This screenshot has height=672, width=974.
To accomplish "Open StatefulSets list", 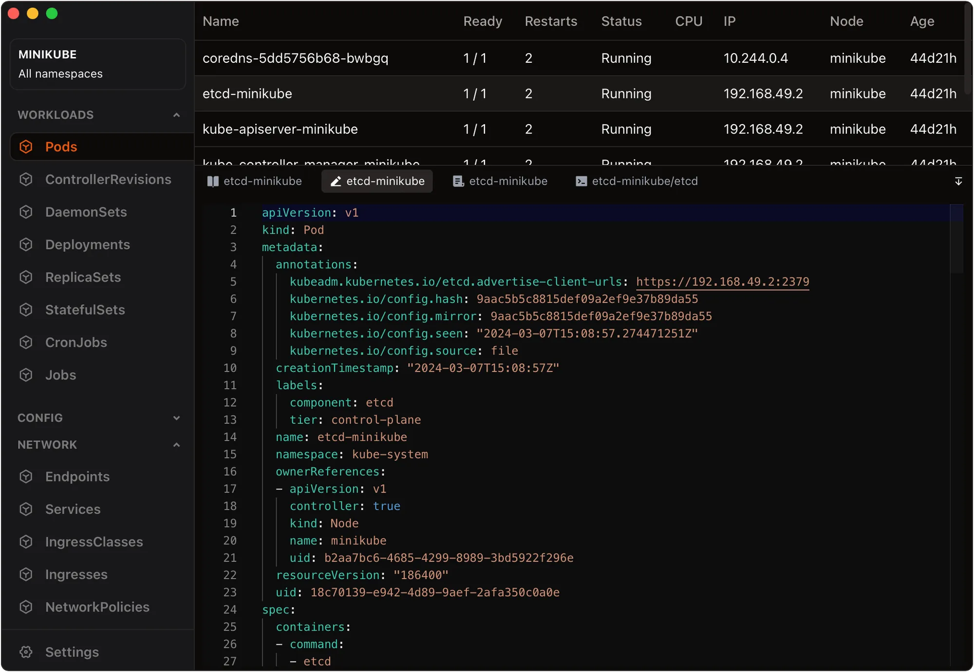I will (x=102, y=309).
